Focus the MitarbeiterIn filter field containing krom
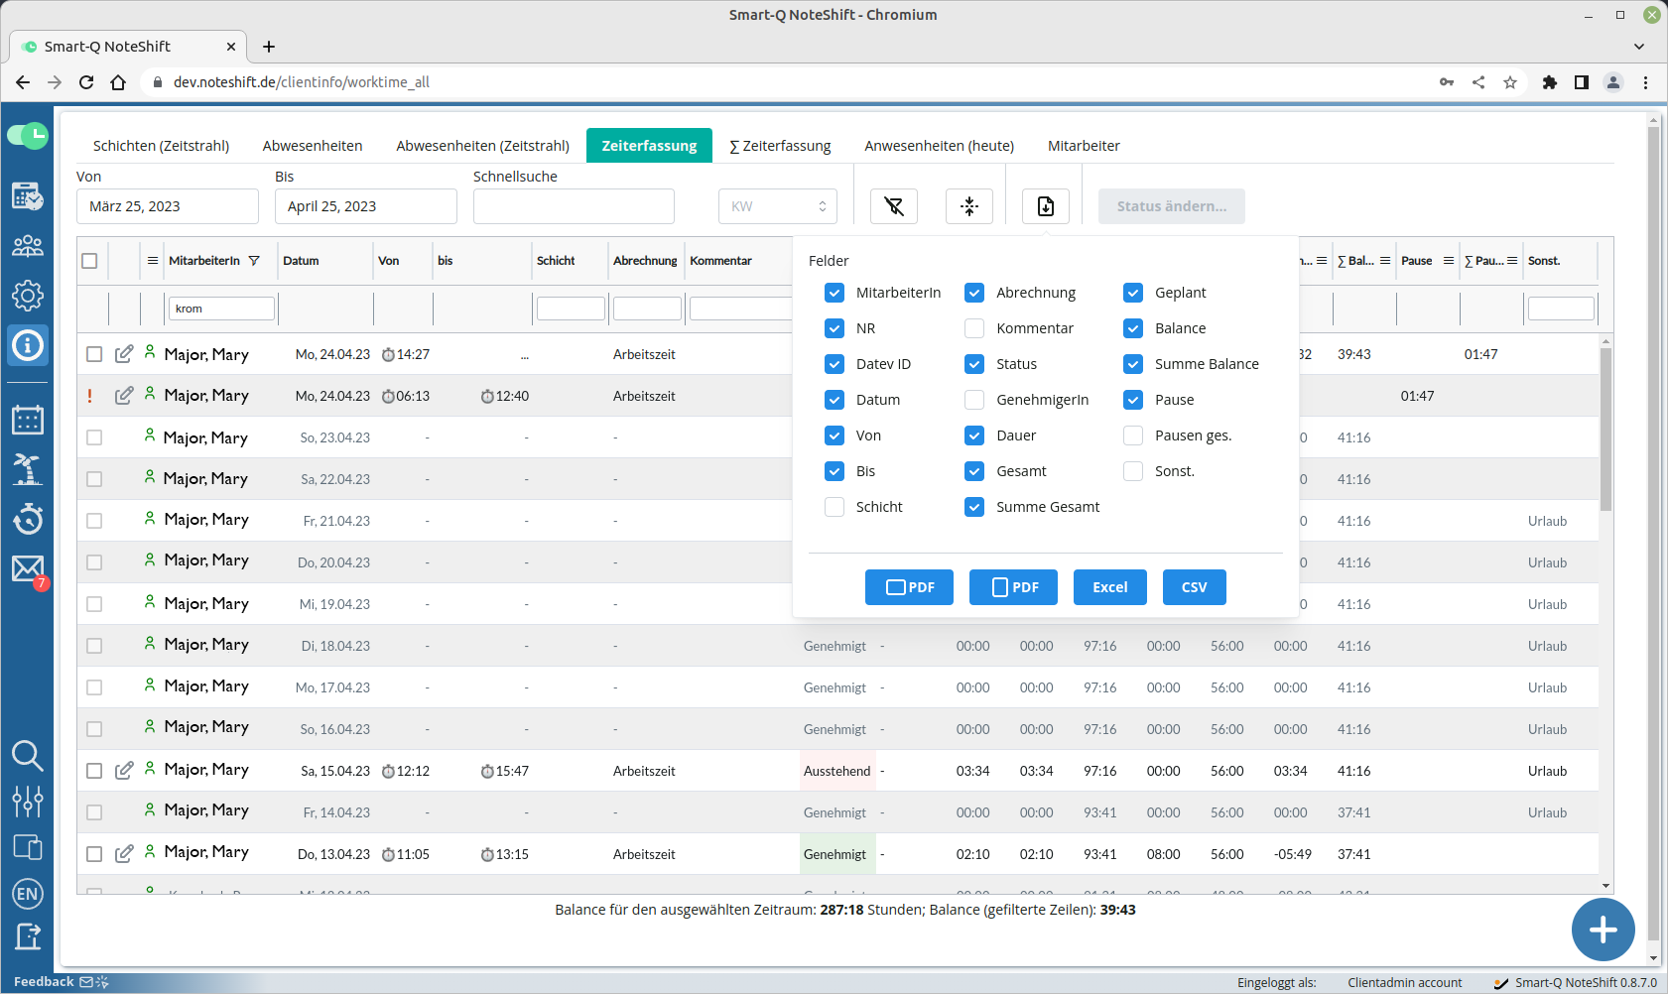The width and height of the screenshot is (1668, 994). [221, 309]
